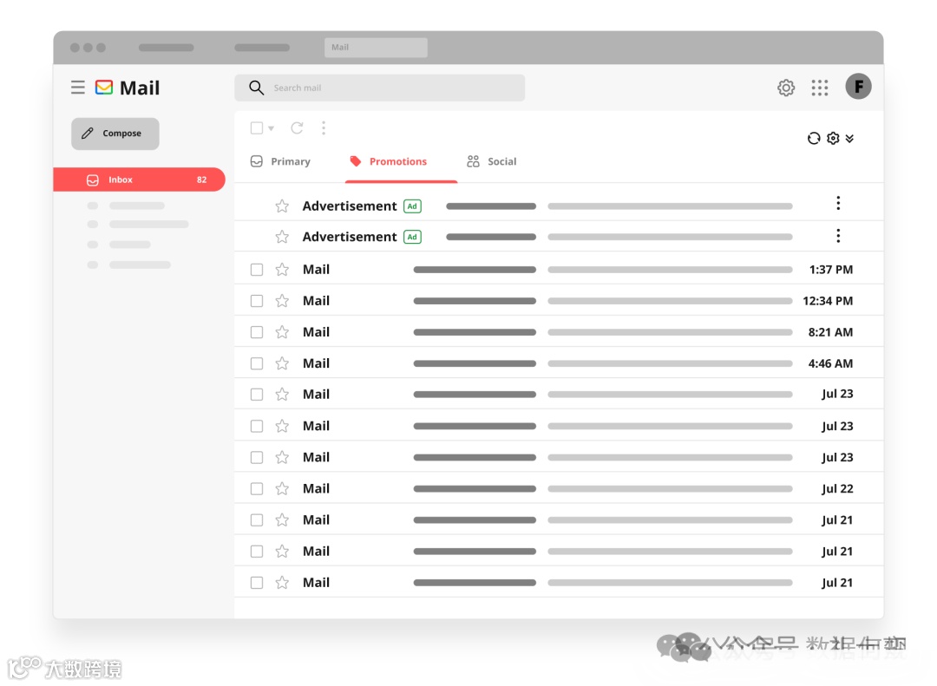Viewport: 937px width, 686px height.
Task: Open the mail from 12:34 PM
Action: pos(559,301)
